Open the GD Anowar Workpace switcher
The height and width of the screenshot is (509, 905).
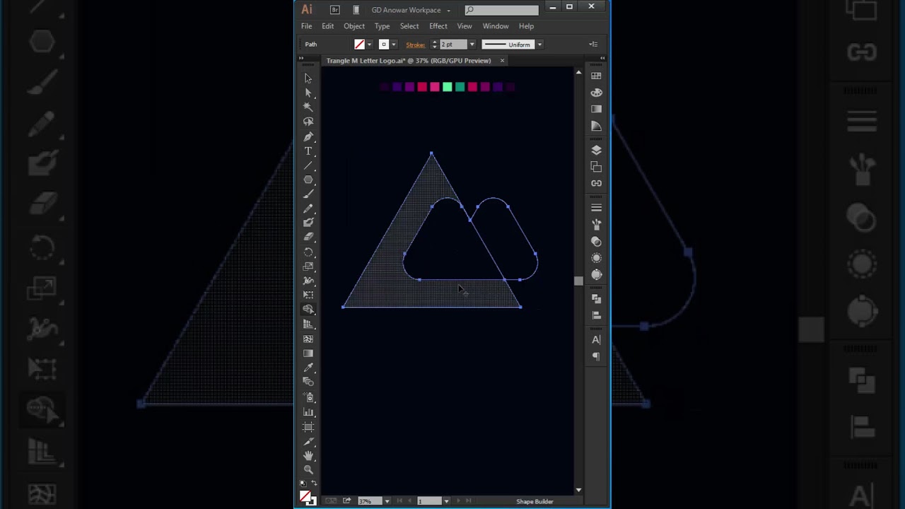(411, 10)
